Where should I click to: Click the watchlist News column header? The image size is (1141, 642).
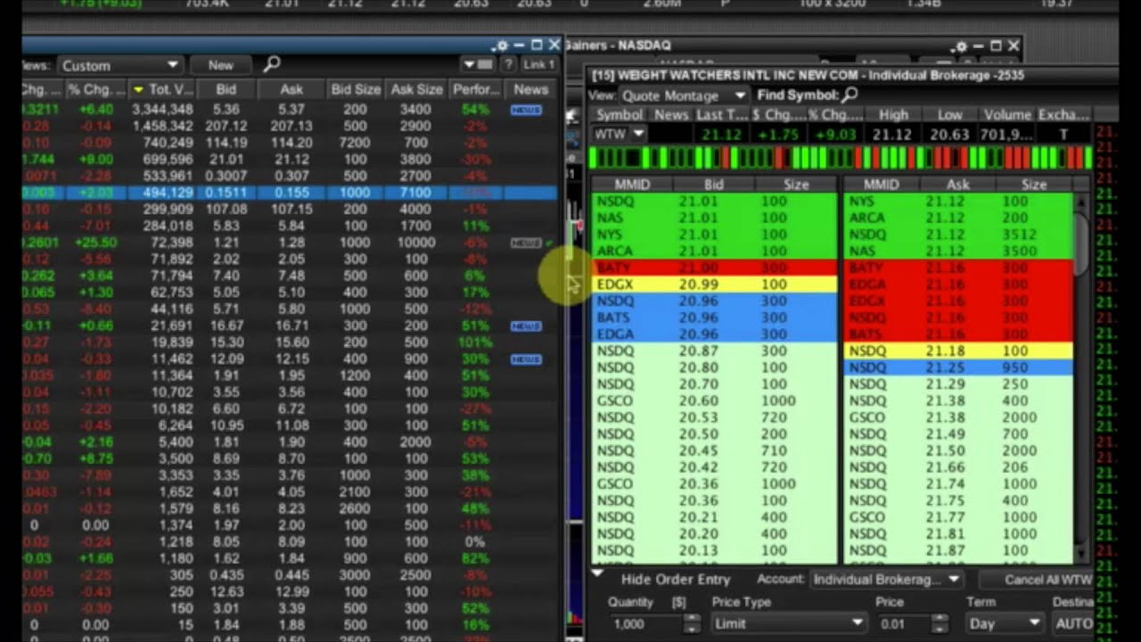530,89
